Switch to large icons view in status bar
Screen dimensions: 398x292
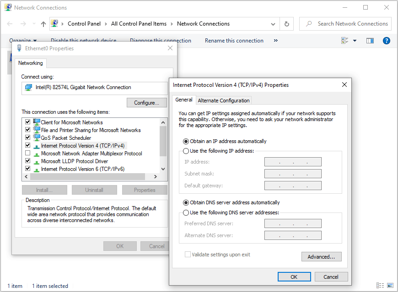390,286
